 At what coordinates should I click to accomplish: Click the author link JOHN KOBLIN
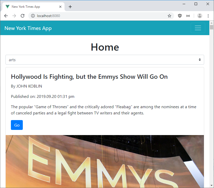pos(29,86)
